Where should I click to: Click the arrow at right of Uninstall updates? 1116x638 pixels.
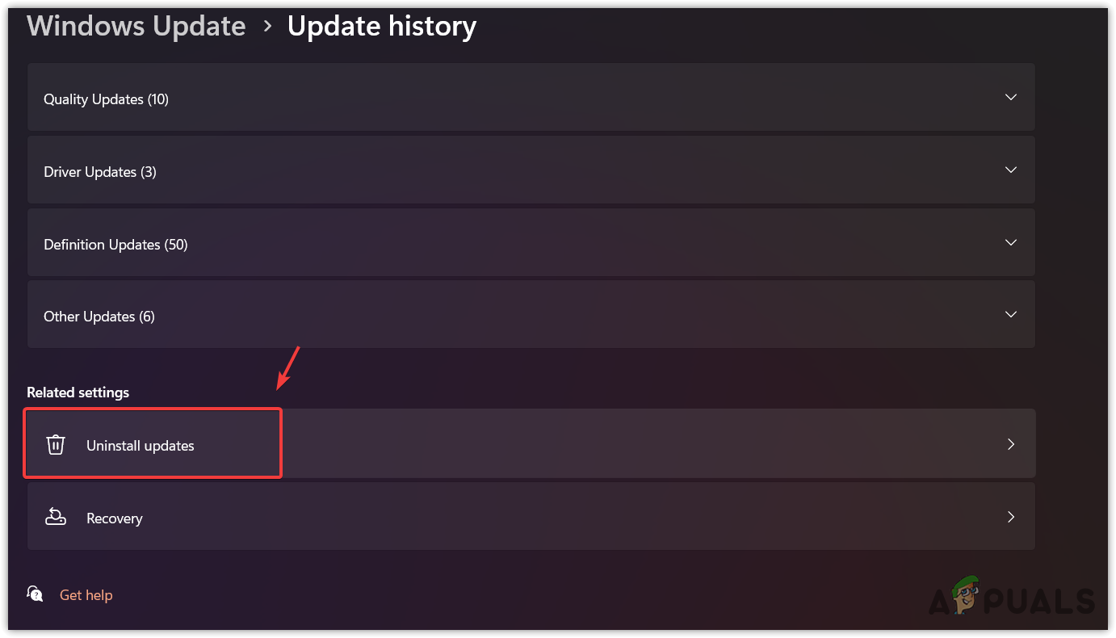coord(1010,444)
